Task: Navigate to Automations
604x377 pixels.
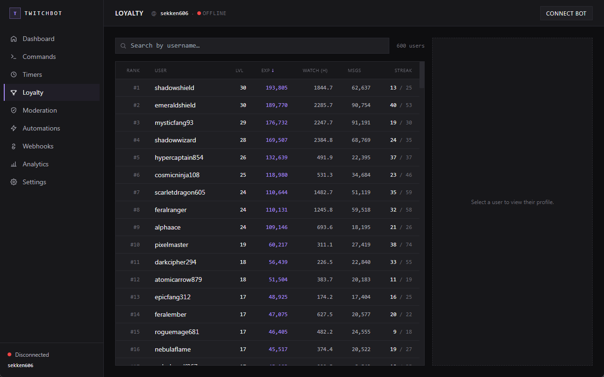Action: click(x=52, y=128)
